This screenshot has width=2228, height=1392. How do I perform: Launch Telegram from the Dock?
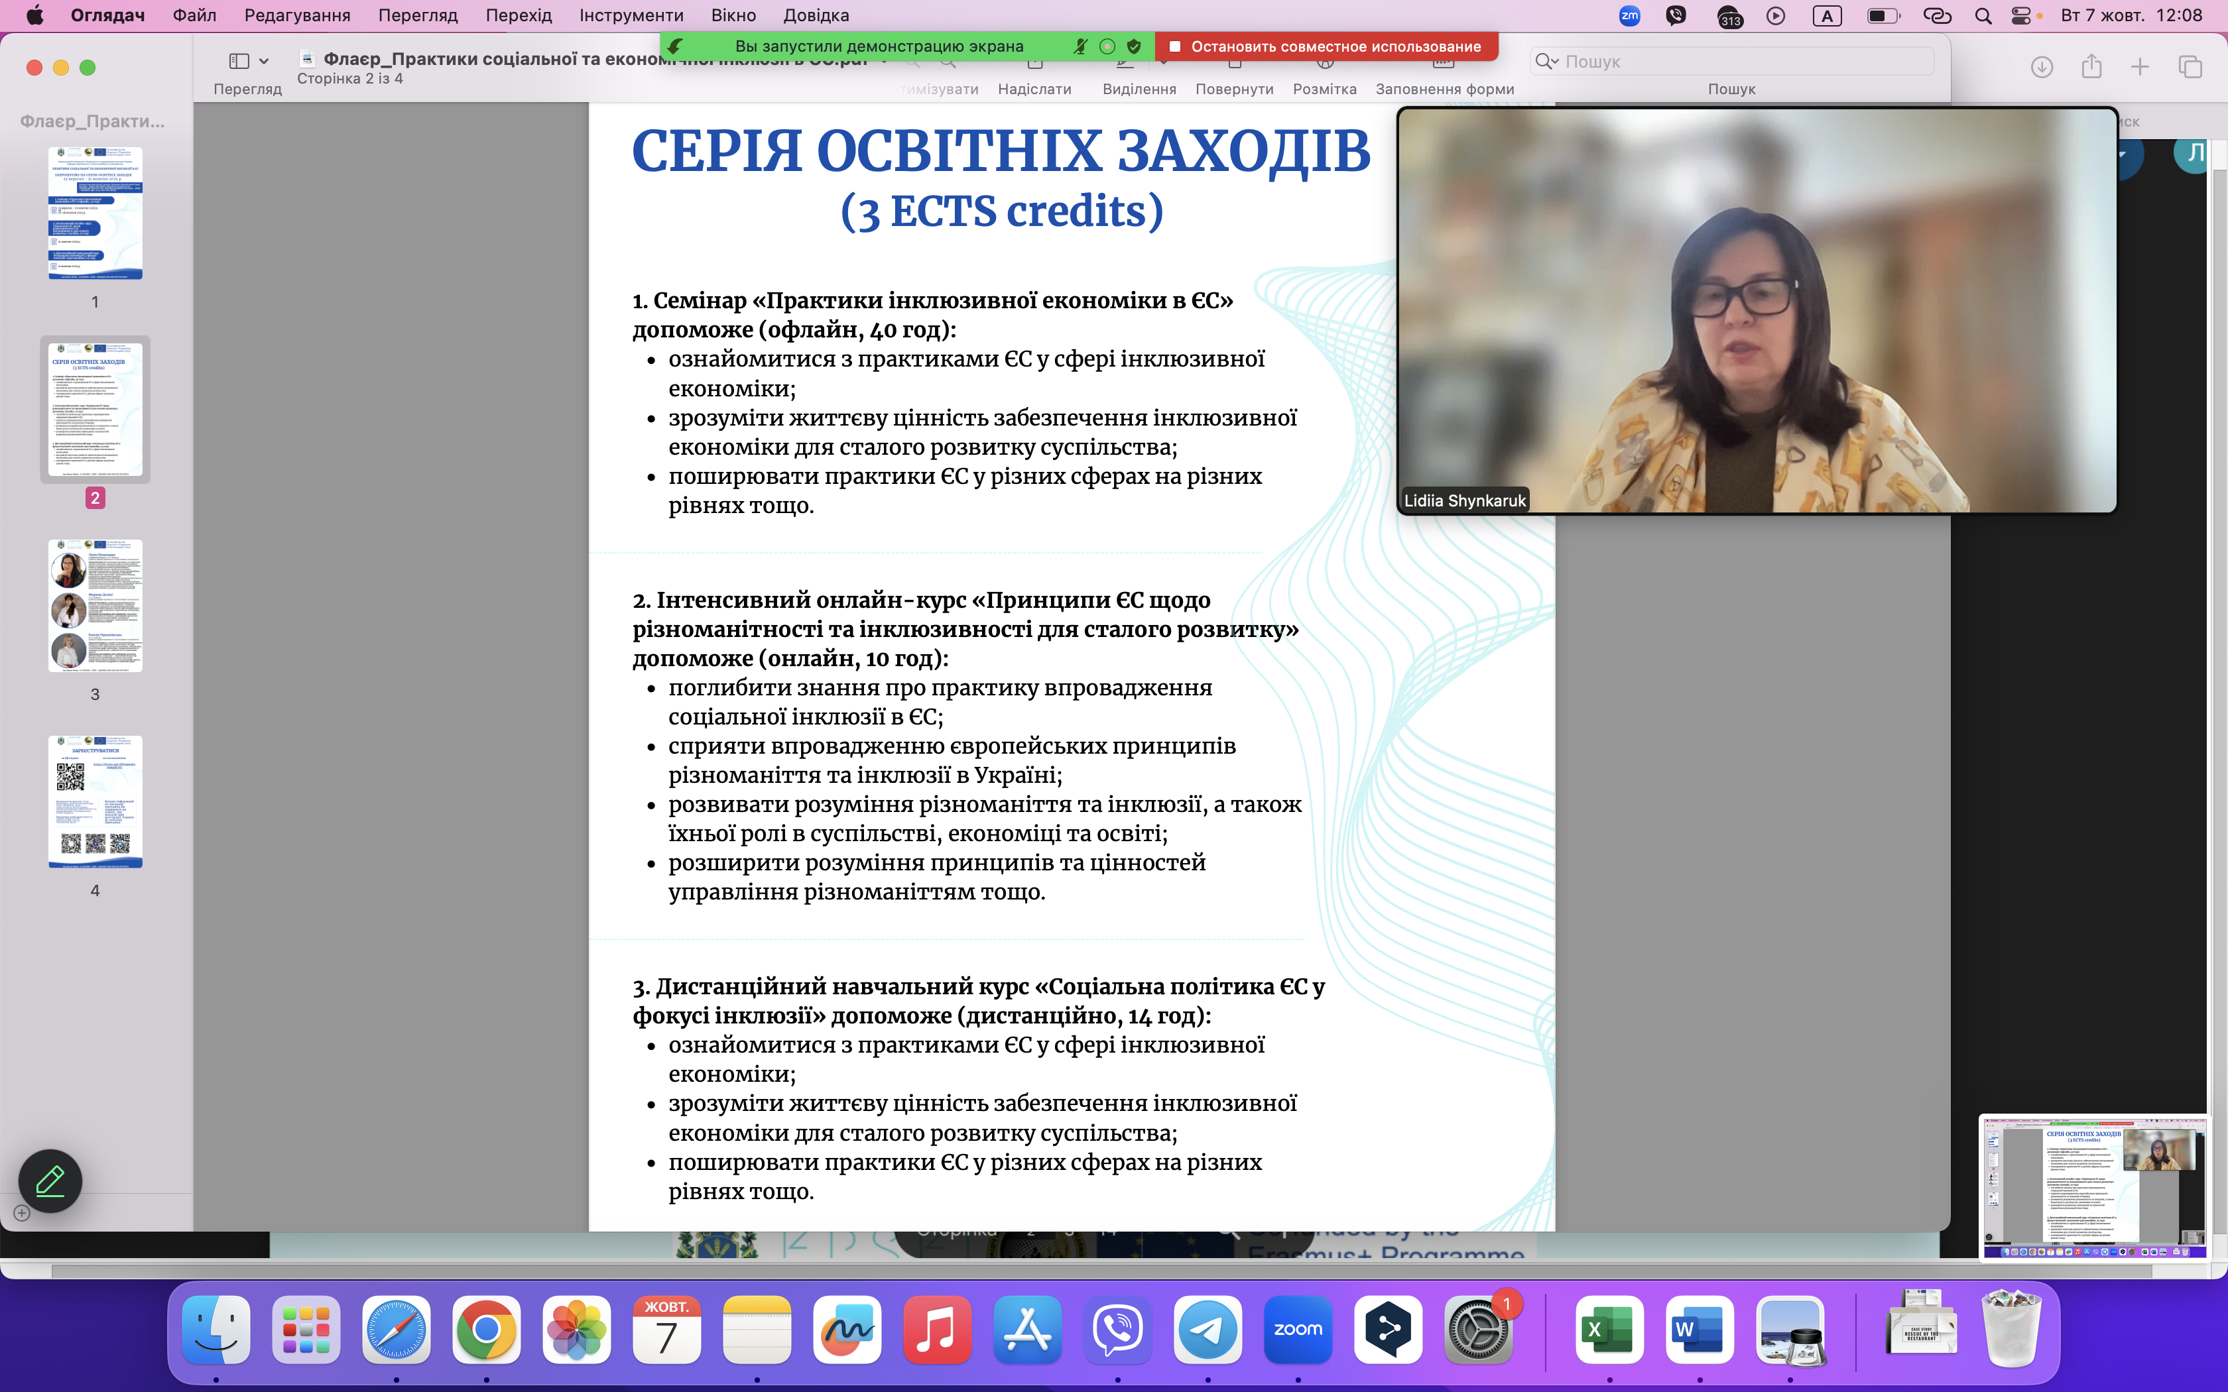tap(1207, 1330)
